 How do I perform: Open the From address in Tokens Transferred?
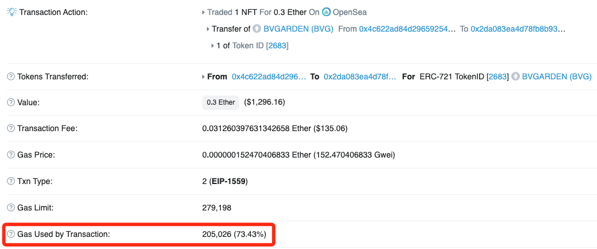(x=269, y=76)
